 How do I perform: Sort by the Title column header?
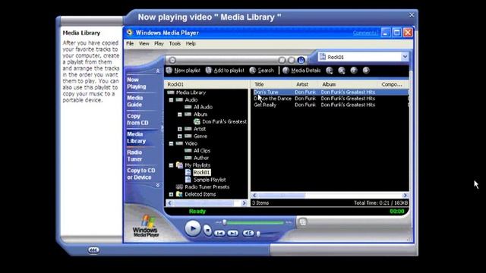(x=271, y=84)
